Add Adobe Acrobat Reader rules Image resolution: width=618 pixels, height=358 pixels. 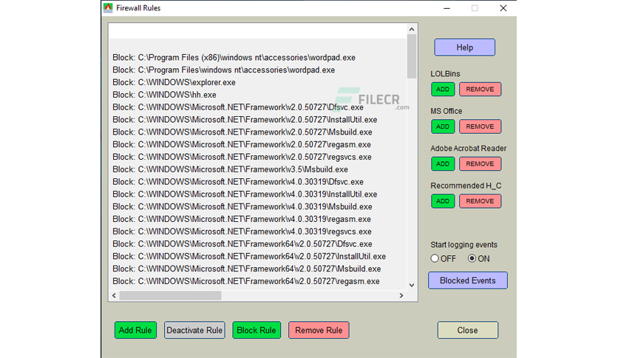coord(443,163)
